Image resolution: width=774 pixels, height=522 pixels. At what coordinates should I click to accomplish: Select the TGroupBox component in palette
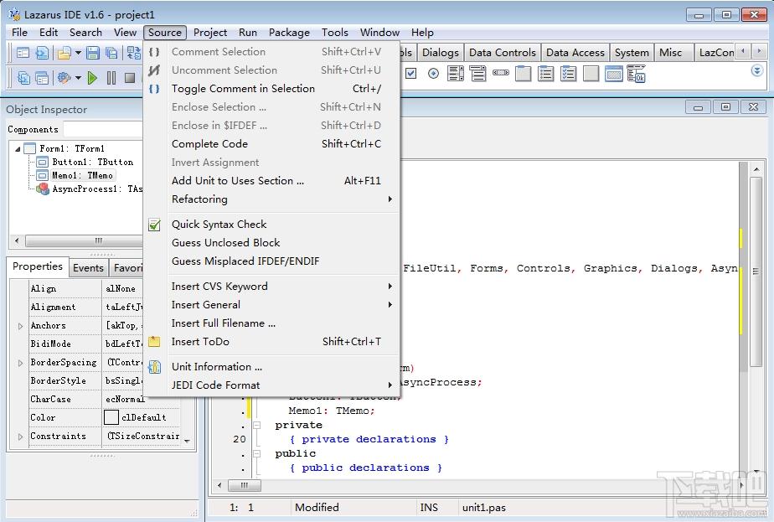pyautogui.click(x=523, y=74)
